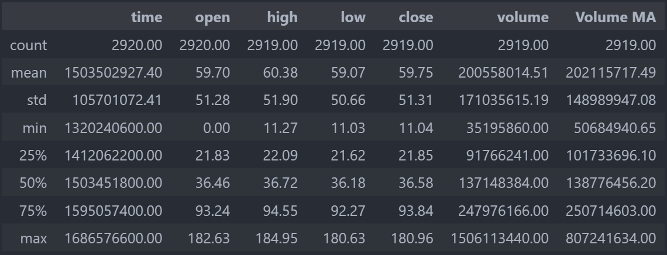The width and height of the screenshot is (667, 255).
Task: Click the 'std' row label
Action: pos(37,100)
